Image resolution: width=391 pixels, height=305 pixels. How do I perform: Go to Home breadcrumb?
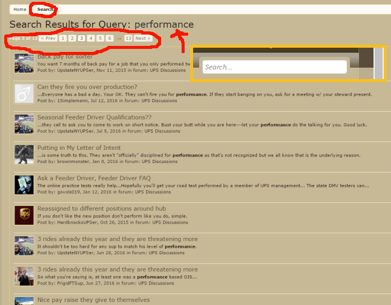click(x=20, y=10)
